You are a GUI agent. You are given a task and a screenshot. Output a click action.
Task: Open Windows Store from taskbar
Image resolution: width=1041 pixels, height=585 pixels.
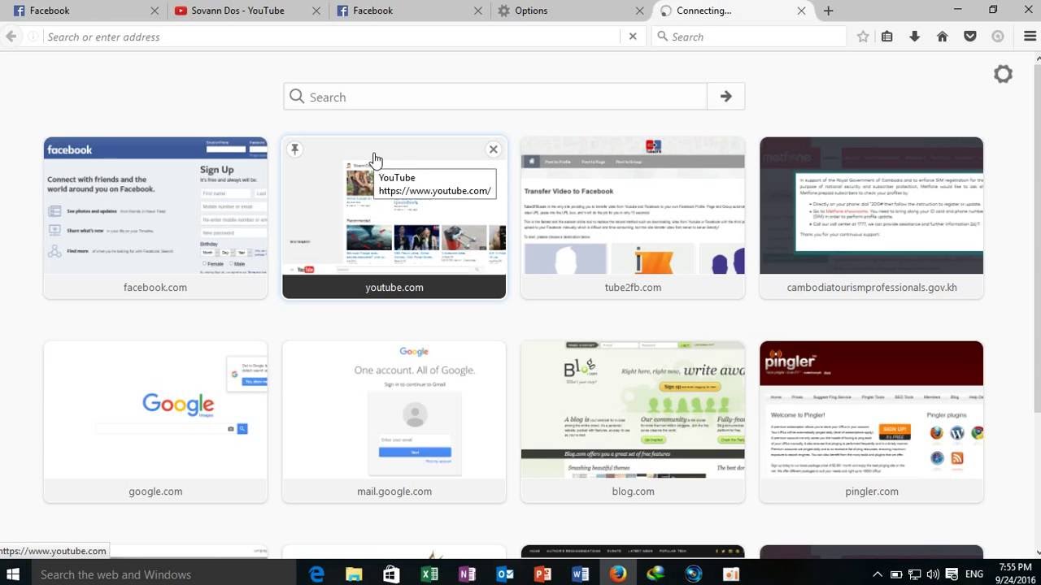tap(391, 574)
